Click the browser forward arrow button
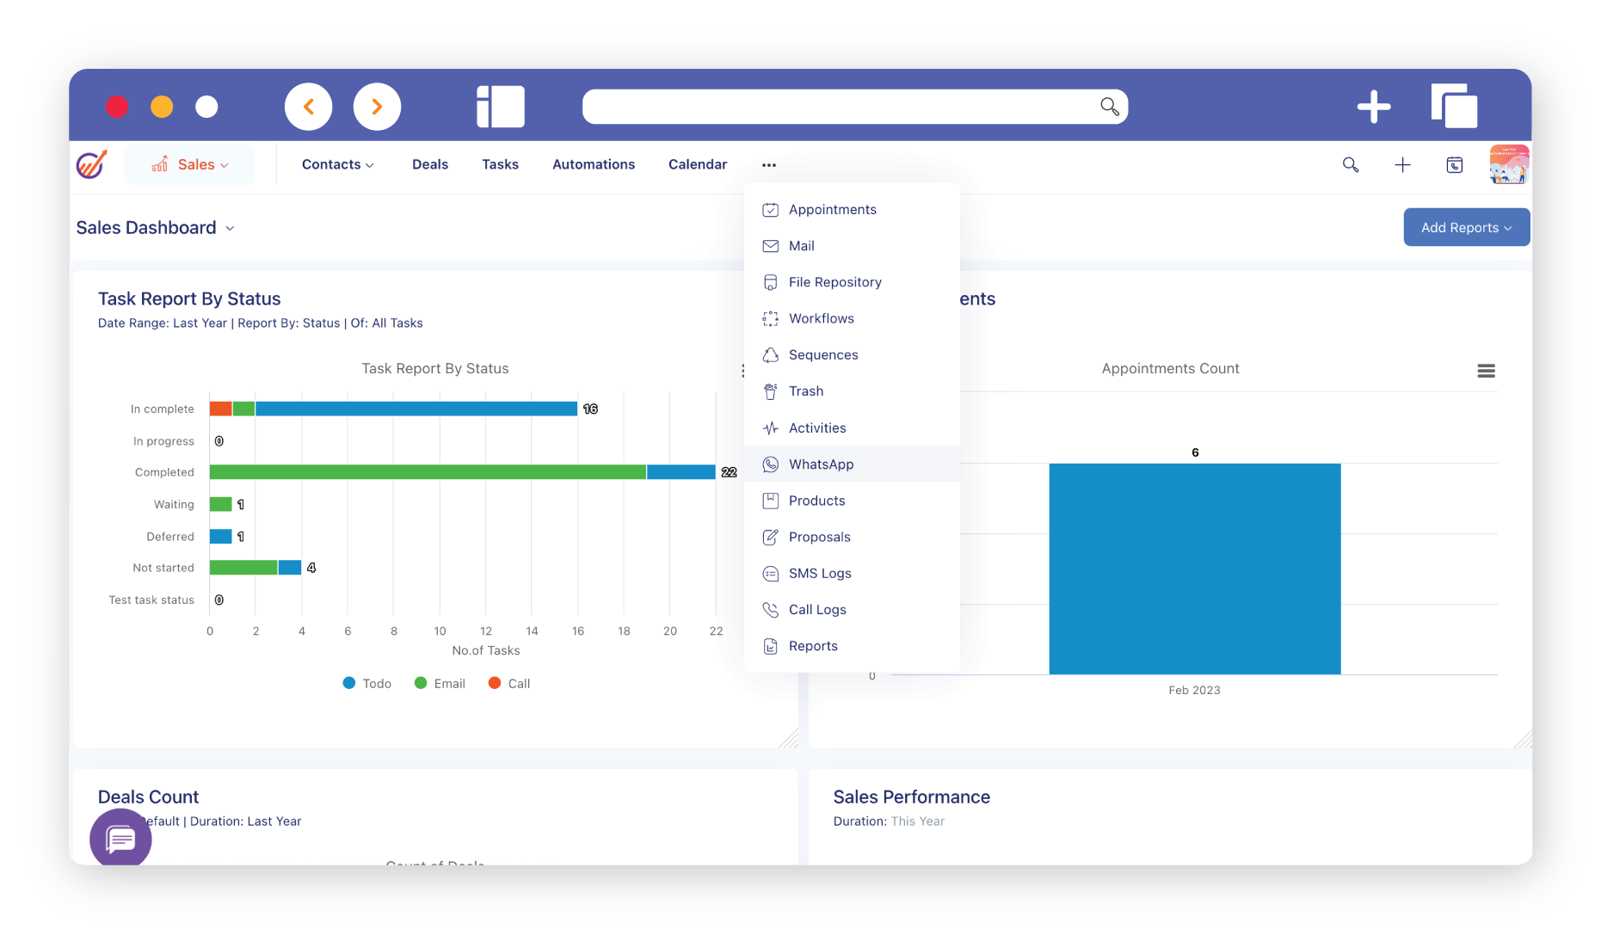Image resolution: width=1601 pixels, height=935 pixels. click(x=377, y=107)
